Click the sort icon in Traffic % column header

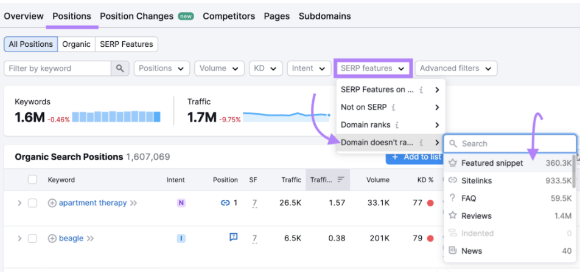[341, 180]
